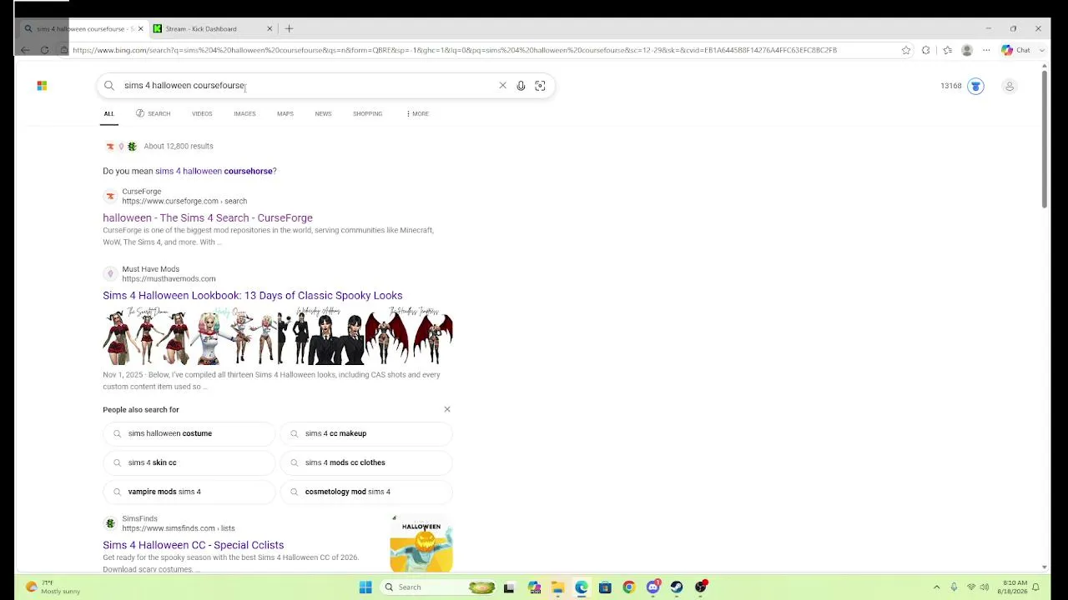Expand the Edge tab search chevron

[1042, 50]
